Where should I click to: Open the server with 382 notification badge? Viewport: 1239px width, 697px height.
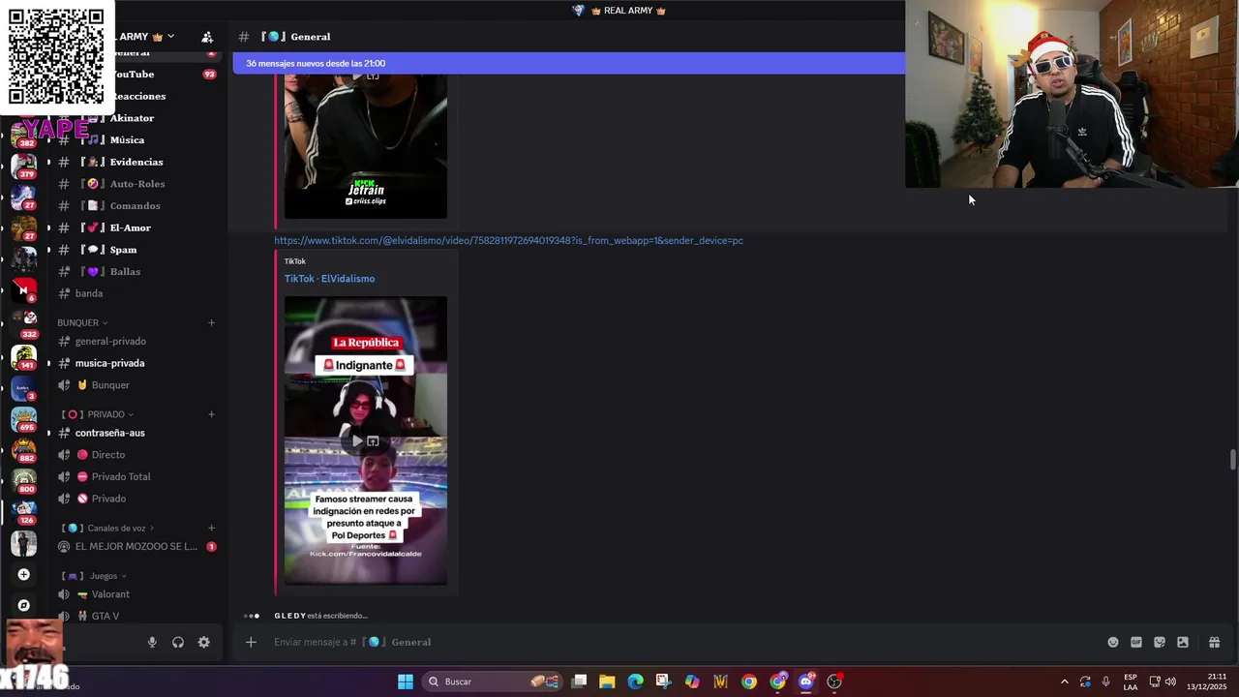point(24,135)
